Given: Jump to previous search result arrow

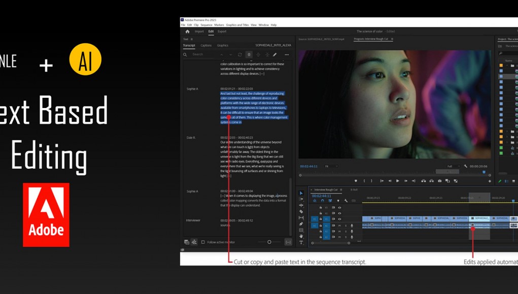Looking at the screenshot, I should pyautogui.click(x=222, y=54).
